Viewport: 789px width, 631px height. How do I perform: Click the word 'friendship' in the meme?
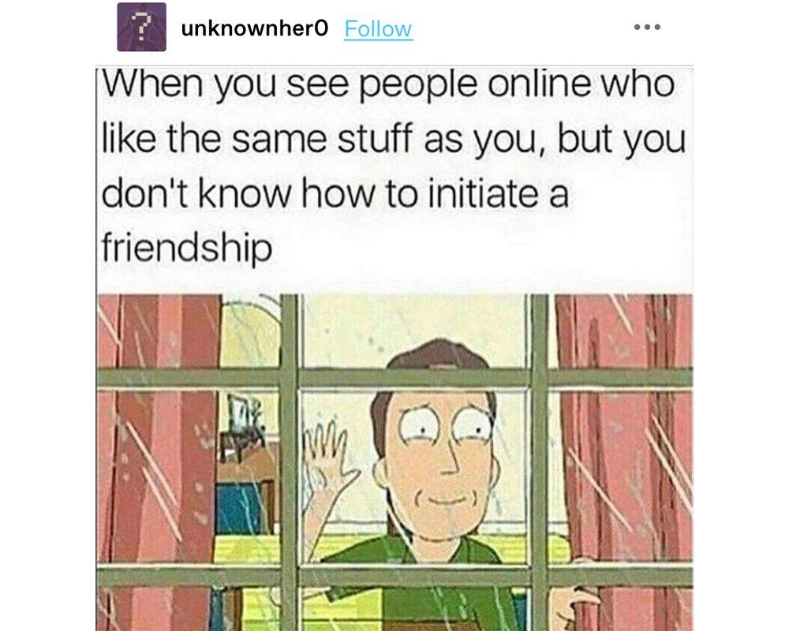187,248
